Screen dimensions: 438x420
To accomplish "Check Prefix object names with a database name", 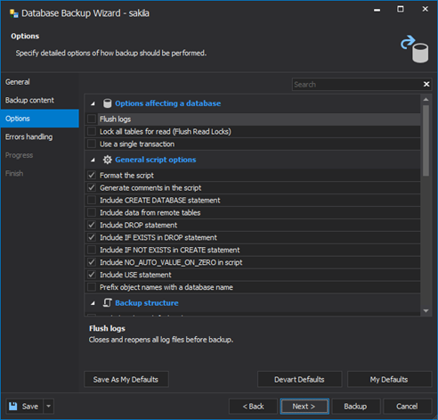I will pyautogui.click(x=92, y=287).
